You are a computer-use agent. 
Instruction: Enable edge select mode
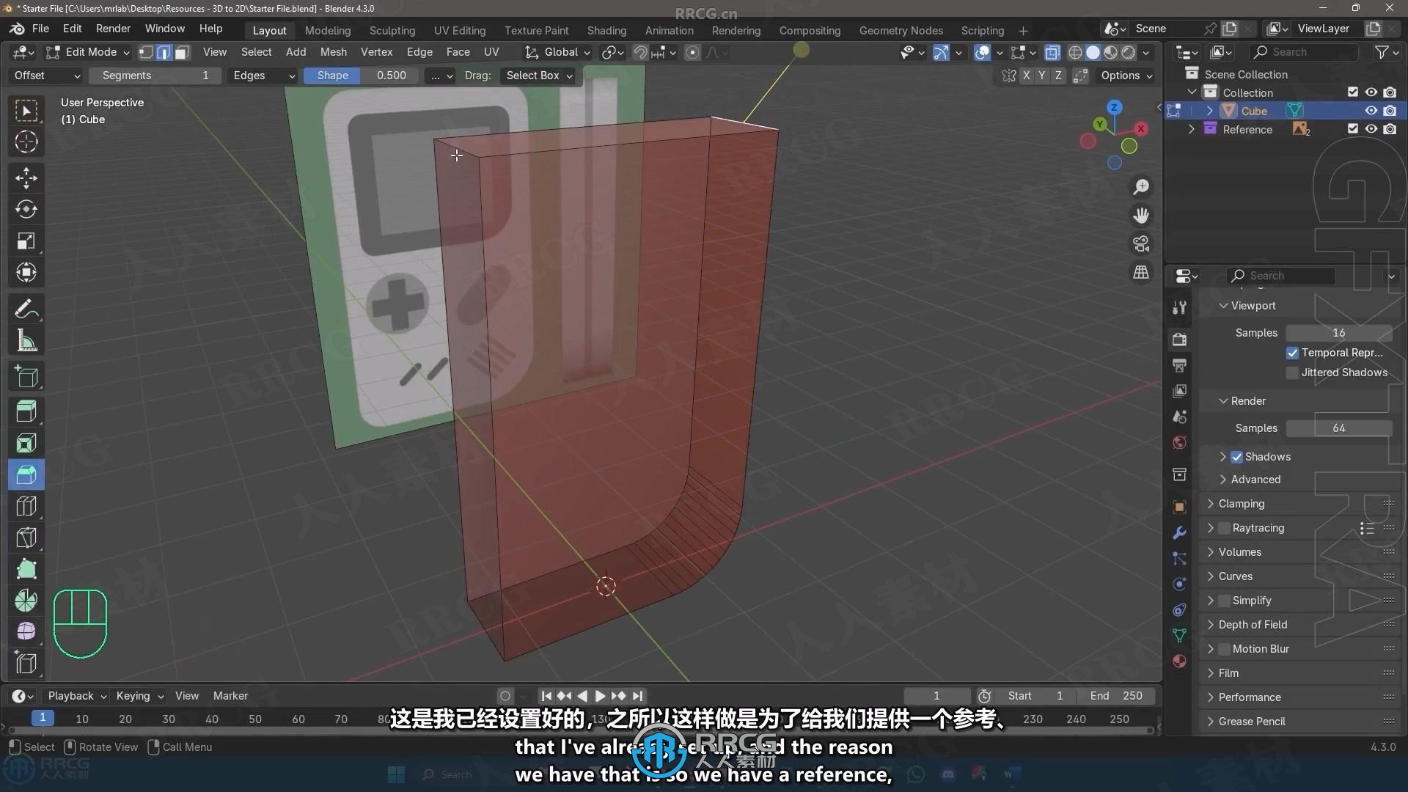164,52
